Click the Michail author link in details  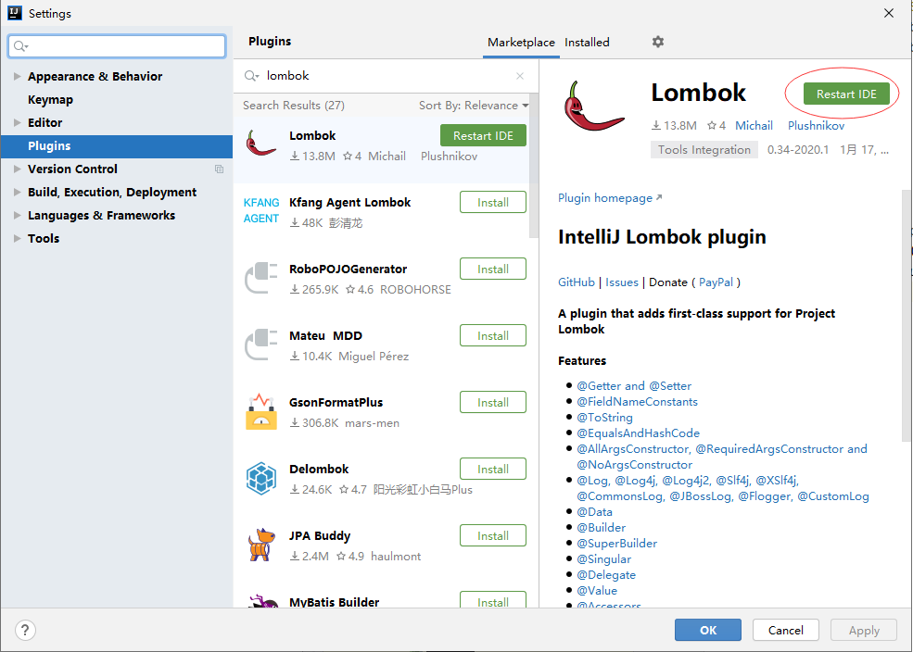754,126
